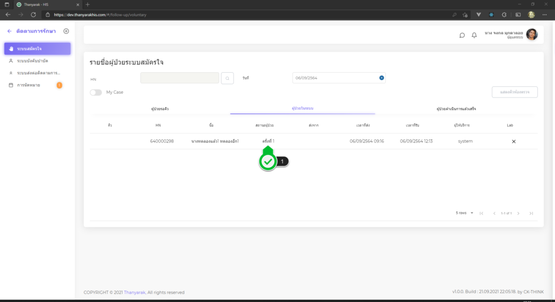Click the แสดงคิวห้องตรวจ button
555x302 pixels.
514,92
